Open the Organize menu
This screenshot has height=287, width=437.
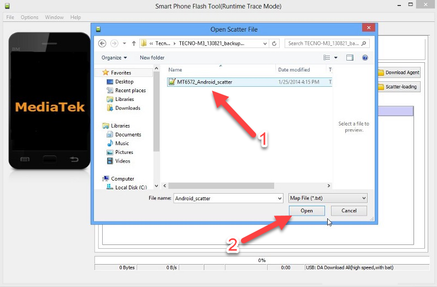114,58
